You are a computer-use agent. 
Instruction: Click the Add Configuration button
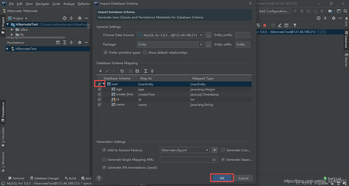point(274,11)
